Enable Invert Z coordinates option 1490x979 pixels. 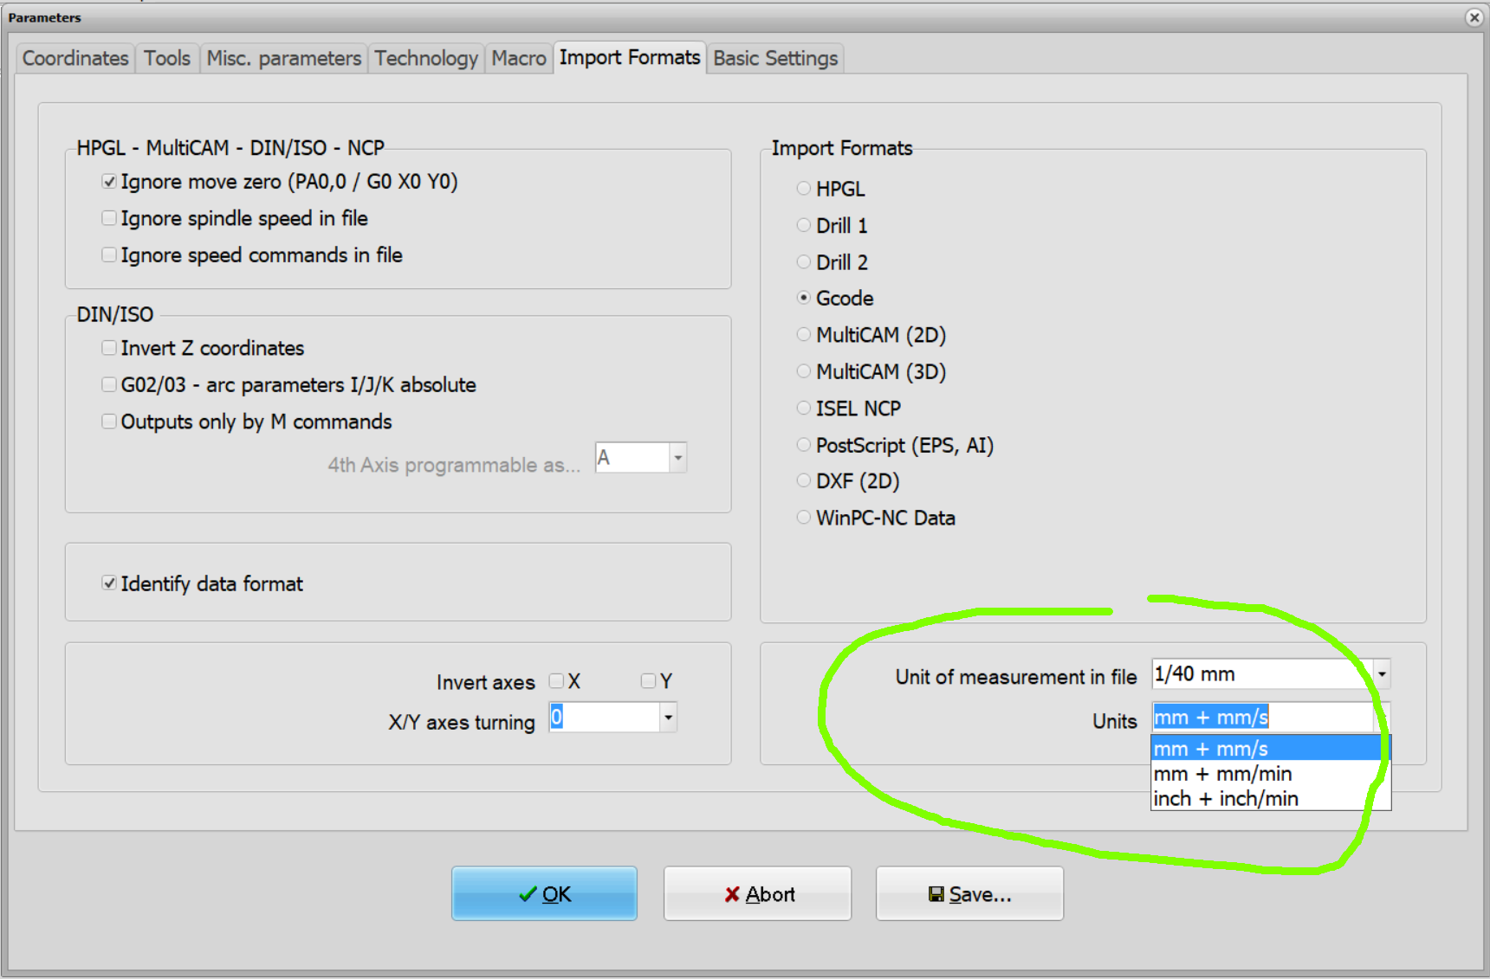(109, 348)
